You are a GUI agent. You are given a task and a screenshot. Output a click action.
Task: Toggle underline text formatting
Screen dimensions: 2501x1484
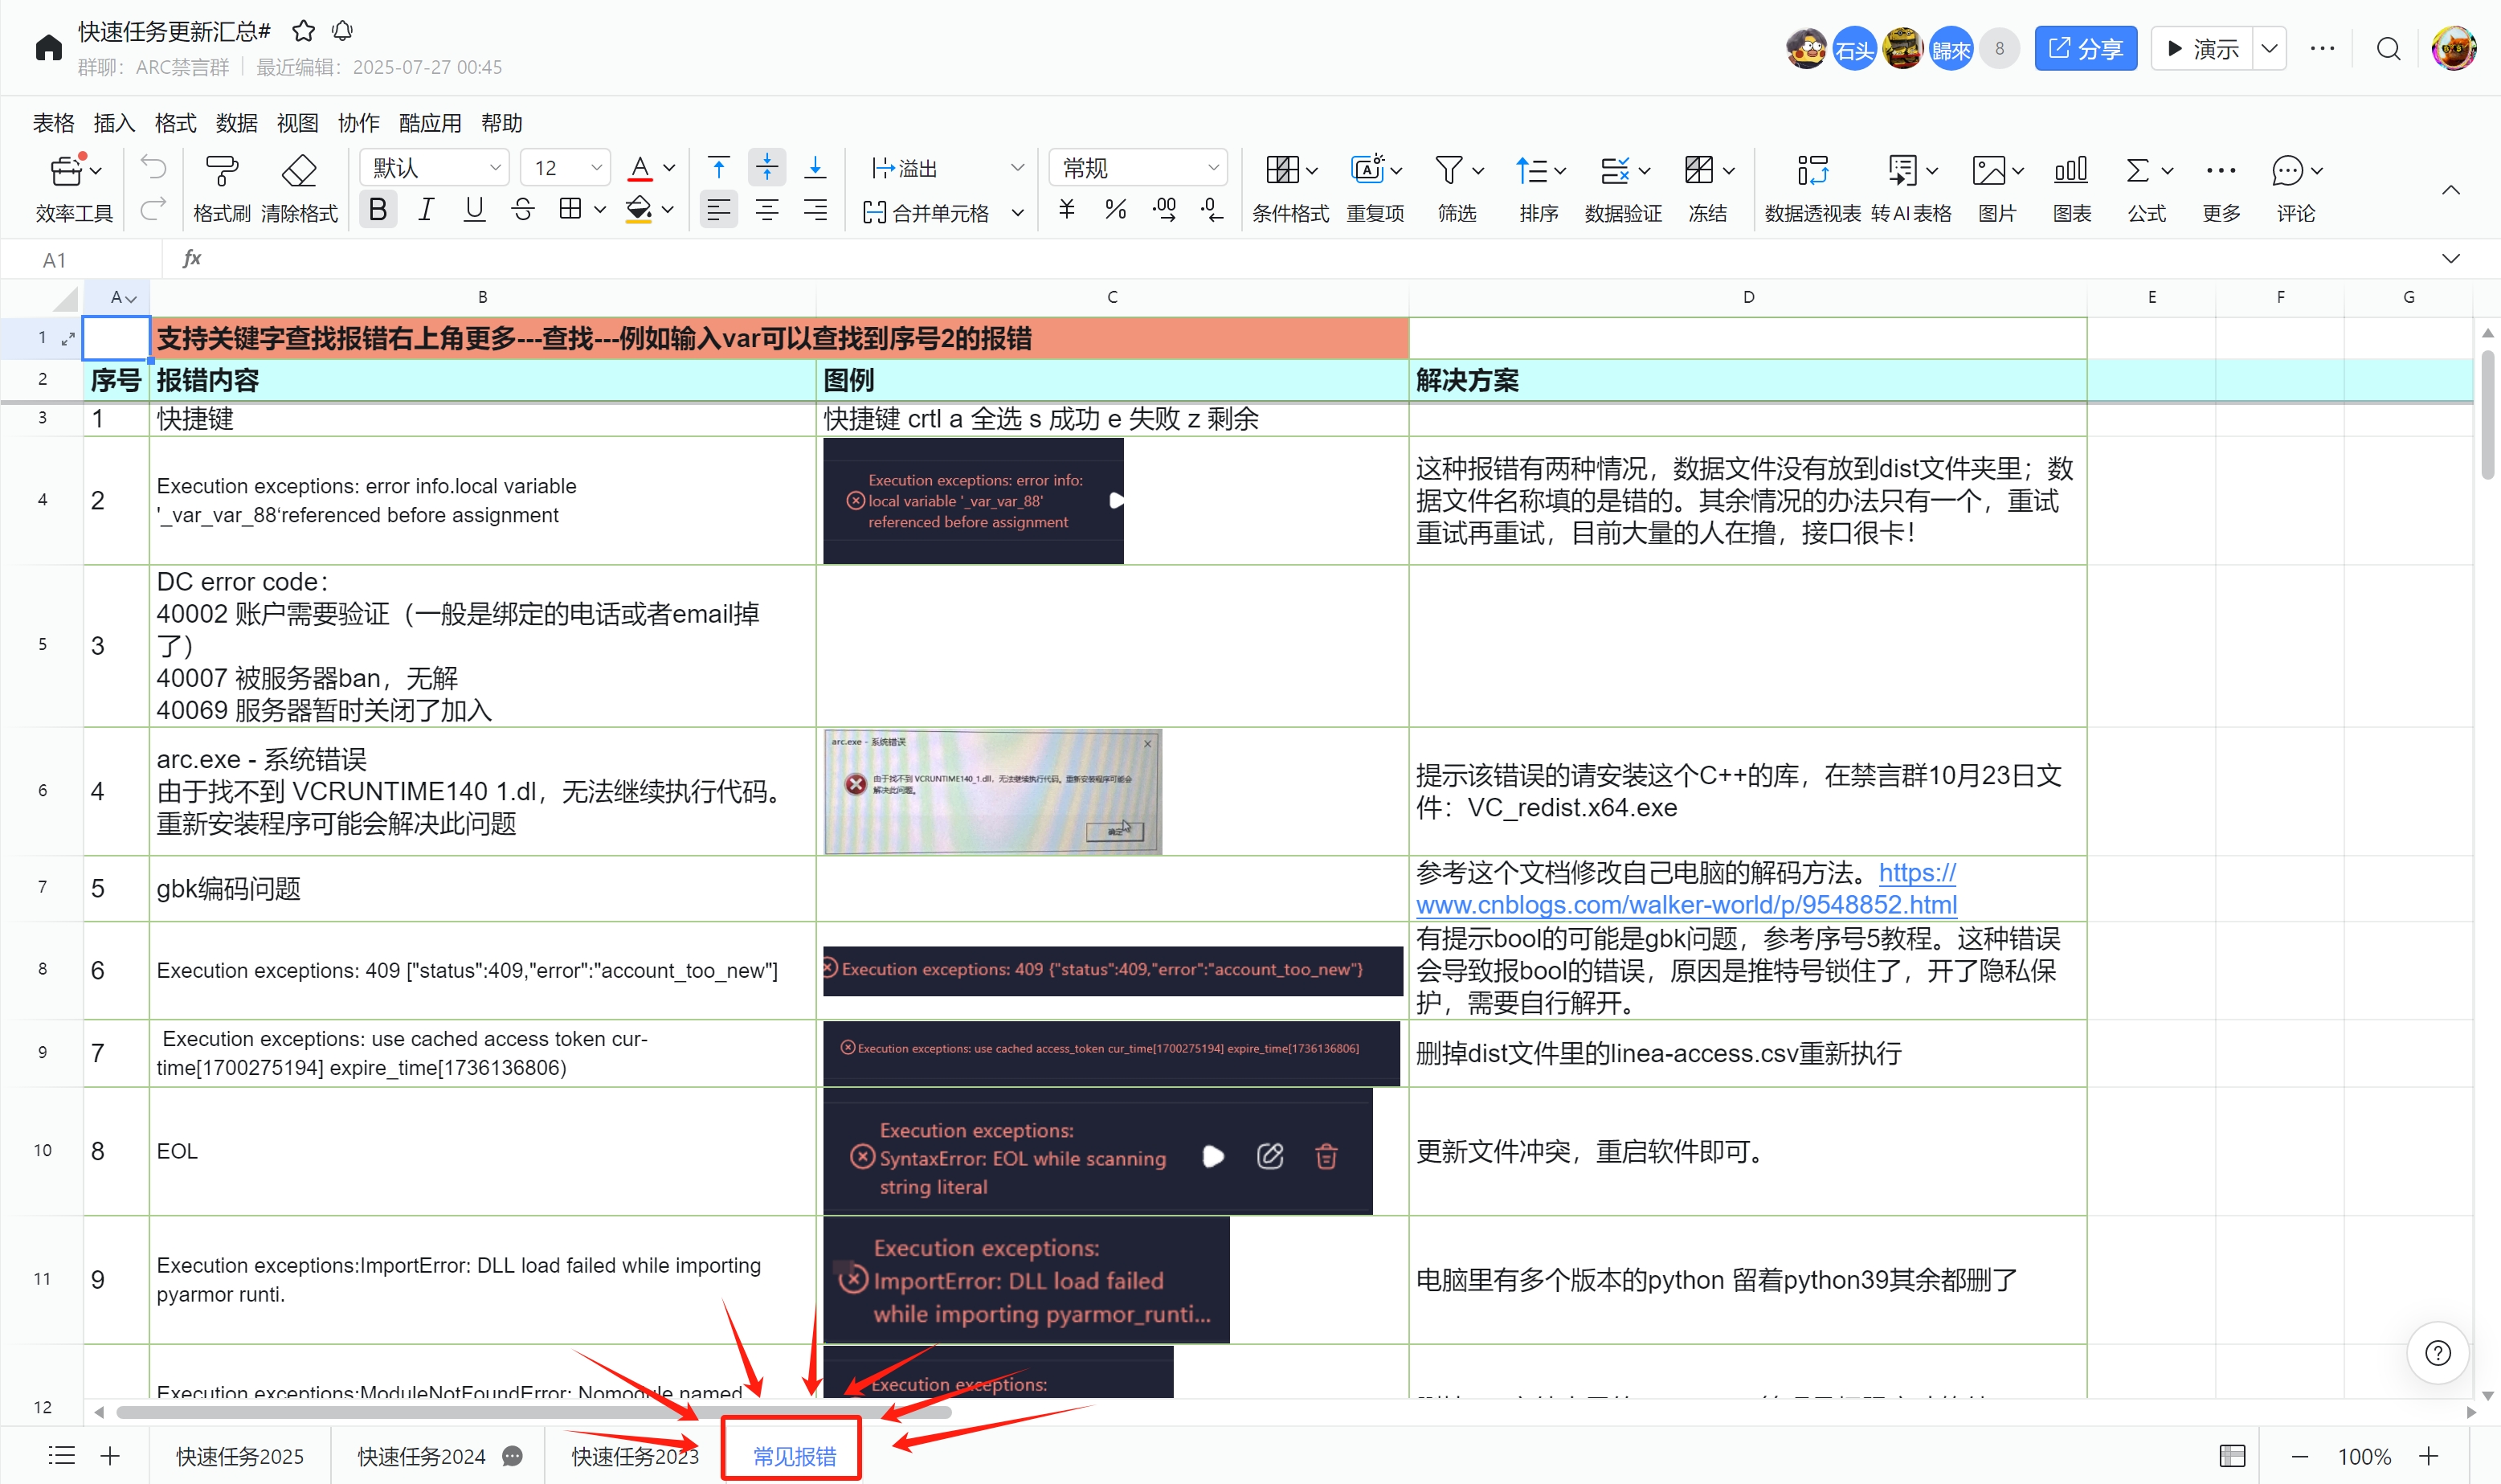pos(474,209)
